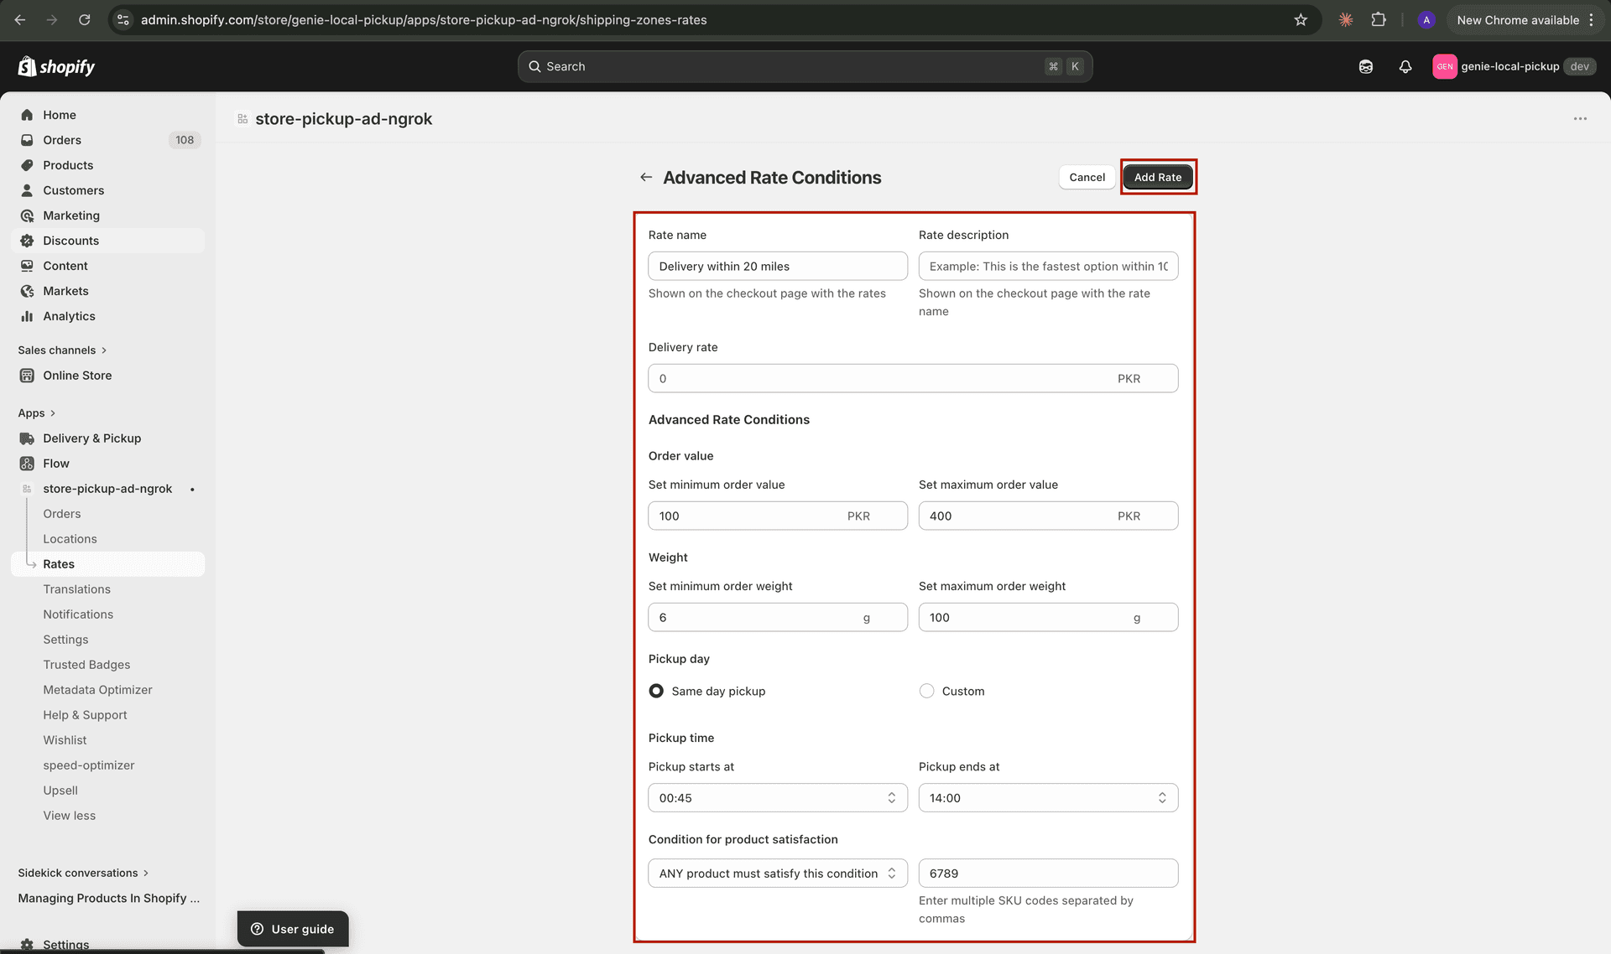Click the Online Store icon
The height and width of the screenshot is (954, 1611).
(x=27, y=376)
